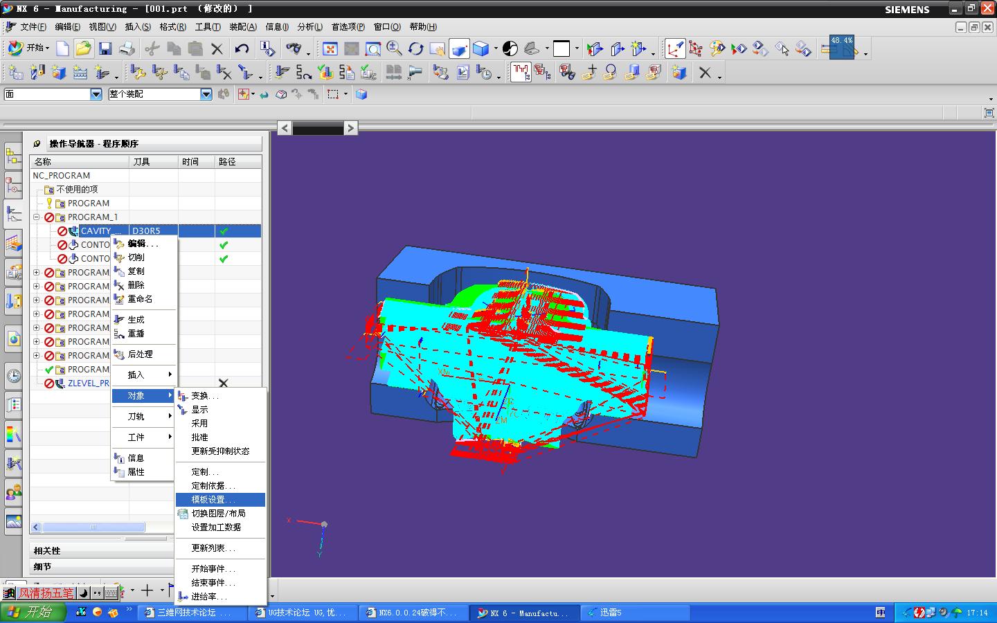Select the Zoom magnifier icon
Screen dimensions: 997x623
(373, 48)
